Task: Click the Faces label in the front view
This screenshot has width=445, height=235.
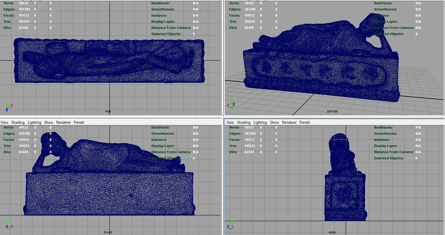Action: pyautogui.click(x=9, y=140)
